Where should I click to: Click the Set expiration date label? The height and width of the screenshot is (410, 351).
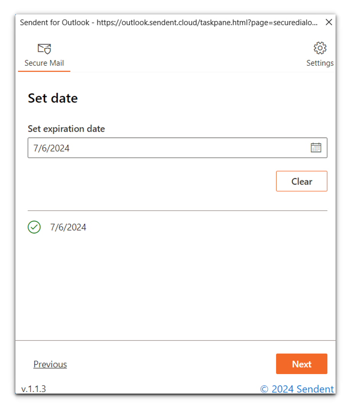click(66, 129)
